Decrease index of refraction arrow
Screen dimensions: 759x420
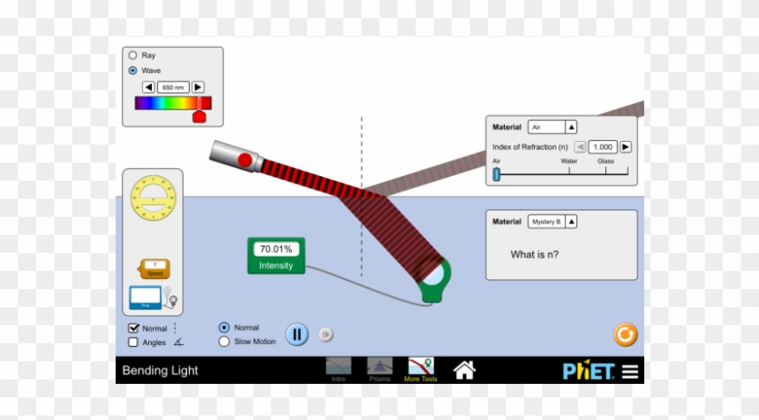point(580,146)
